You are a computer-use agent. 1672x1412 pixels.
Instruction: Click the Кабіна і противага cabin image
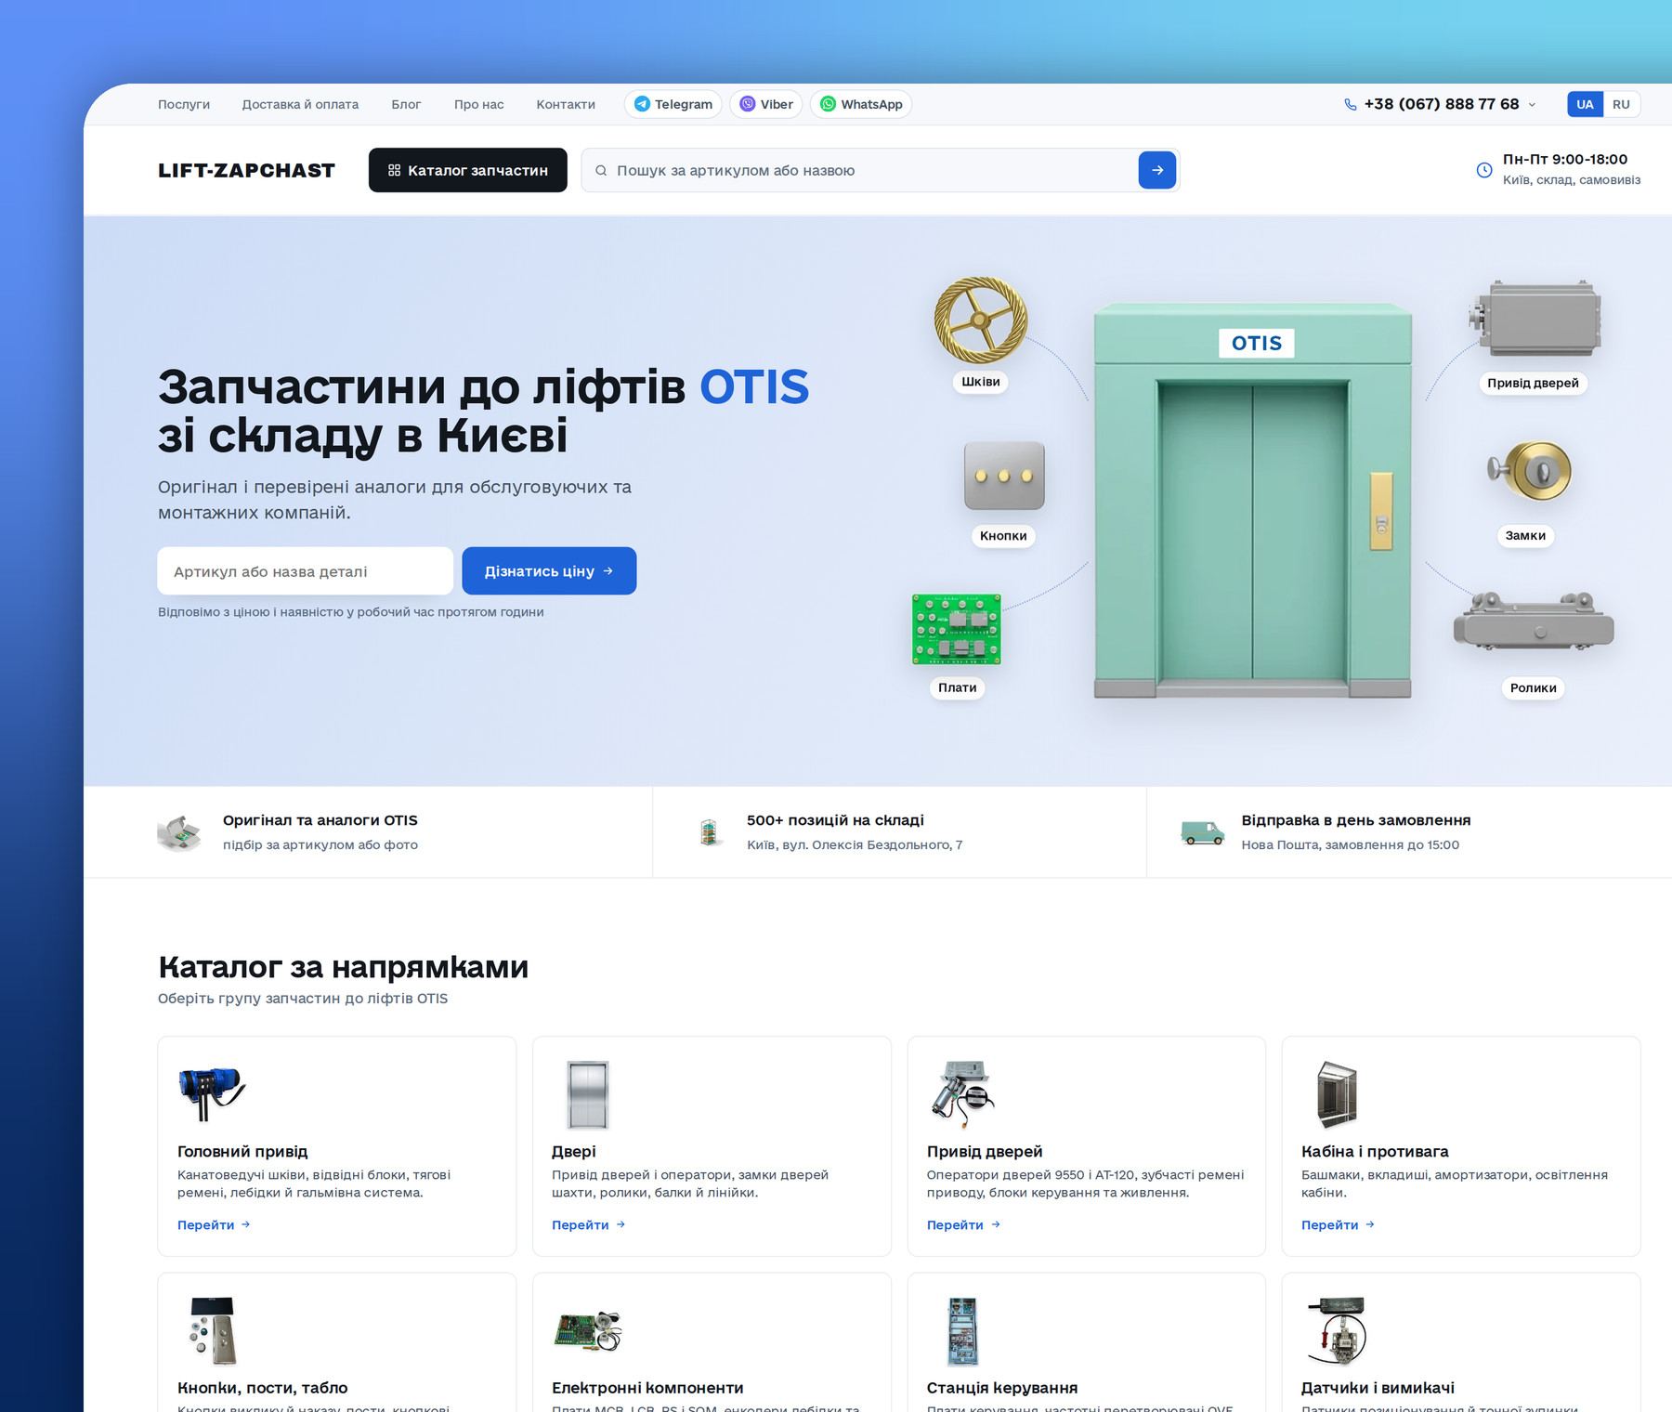tap(1338, 1094)
